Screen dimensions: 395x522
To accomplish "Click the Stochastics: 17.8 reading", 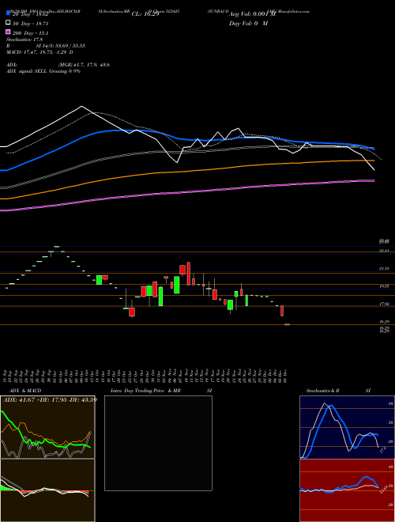I will tap(24, 40).
